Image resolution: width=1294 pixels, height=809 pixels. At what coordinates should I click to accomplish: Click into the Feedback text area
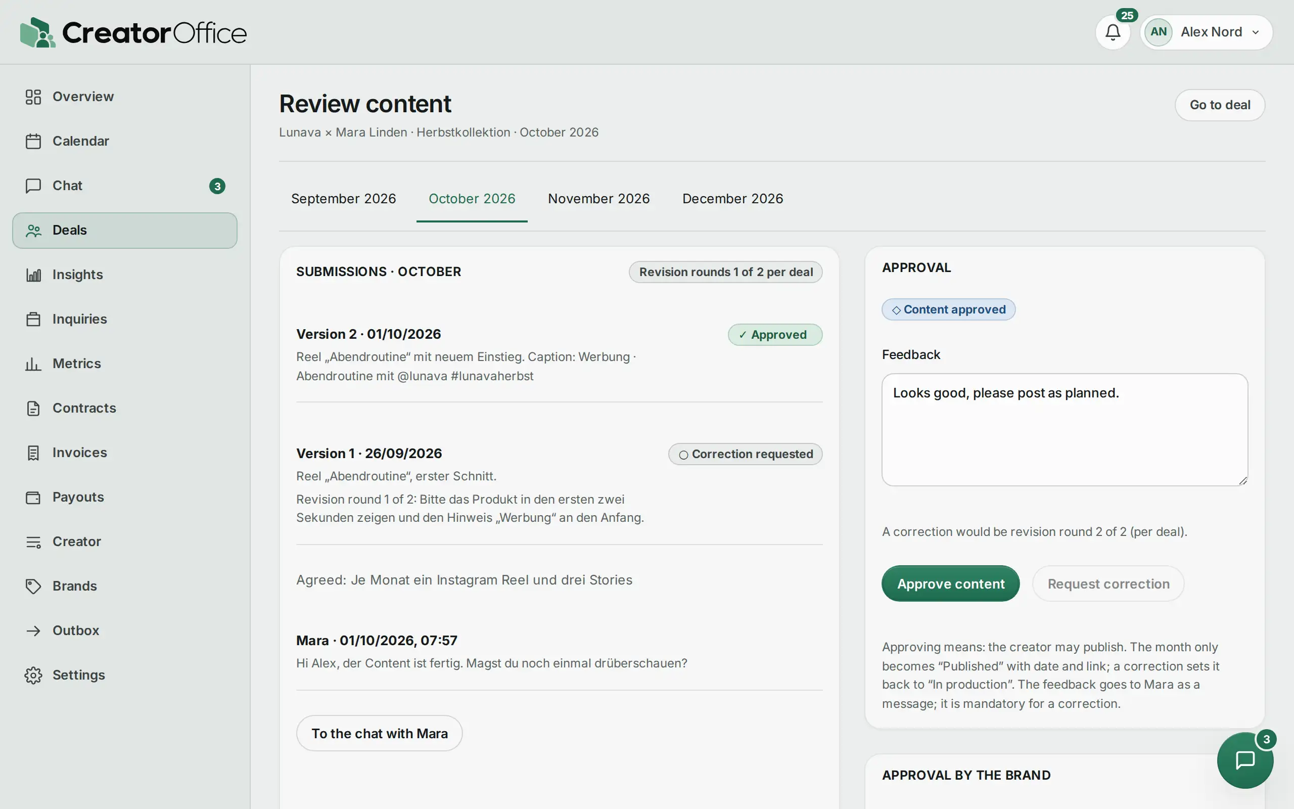[1065, 430]
